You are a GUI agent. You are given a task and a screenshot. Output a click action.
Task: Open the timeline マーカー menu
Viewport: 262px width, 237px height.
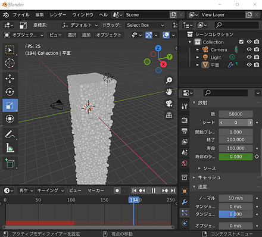click(96, 191)
